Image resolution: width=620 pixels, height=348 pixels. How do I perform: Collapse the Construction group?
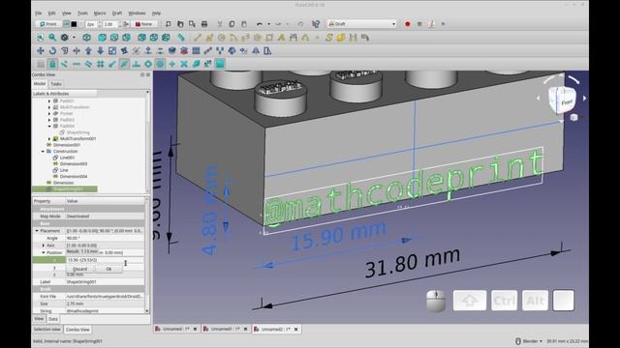point(43,152)
